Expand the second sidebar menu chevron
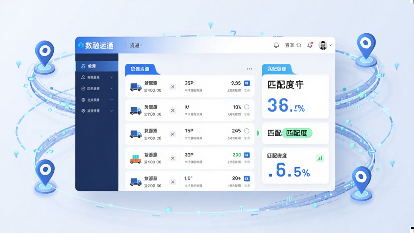Viewport: 414px width, 233px height. coord(112,77)
